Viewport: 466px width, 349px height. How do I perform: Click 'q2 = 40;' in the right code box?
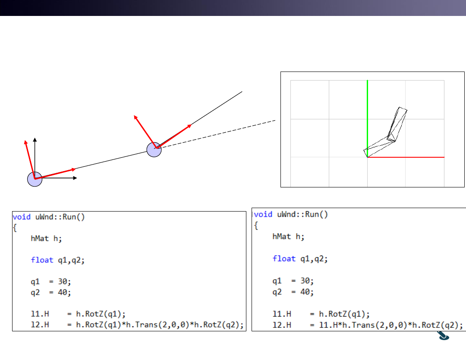[293, 292]
